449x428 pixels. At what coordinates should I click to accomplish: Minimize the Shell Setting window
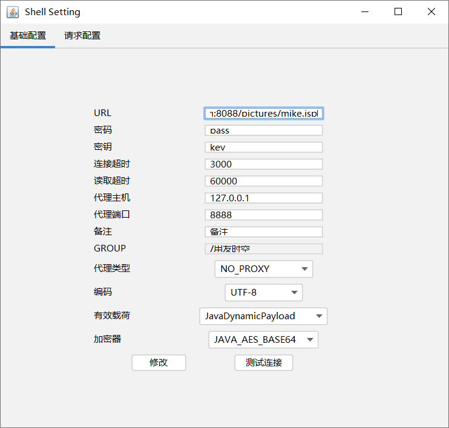(x=365, y=11)
